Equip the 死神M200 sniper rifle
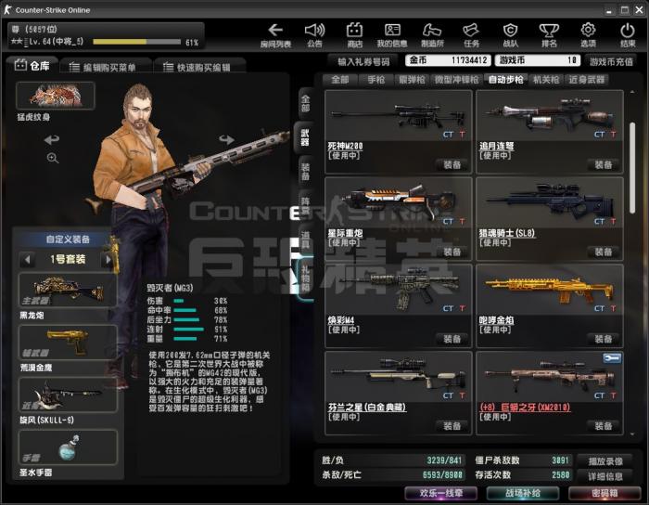Viewport: 649px width, 505px height. [452, 165]
